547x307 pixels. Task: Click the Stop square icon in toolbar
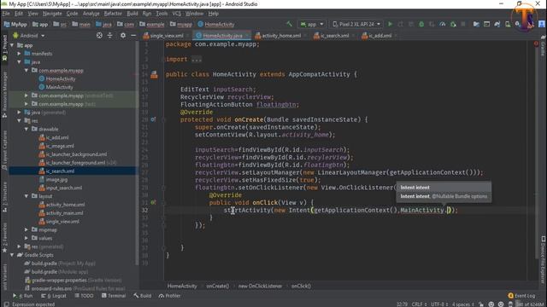pos(463,24)
